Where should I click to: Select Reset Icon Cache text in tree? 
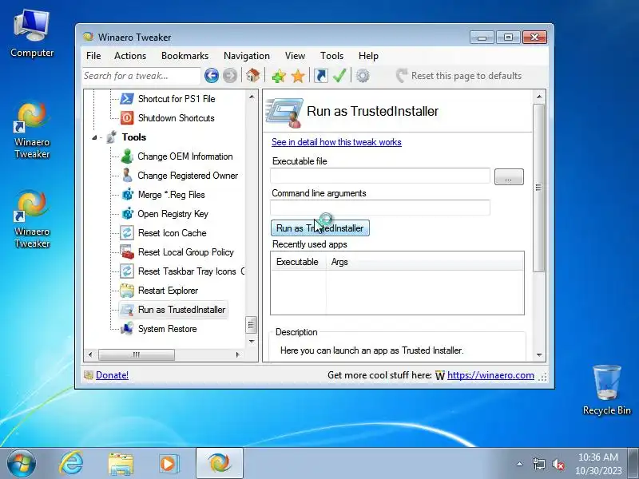click(172, 233)
